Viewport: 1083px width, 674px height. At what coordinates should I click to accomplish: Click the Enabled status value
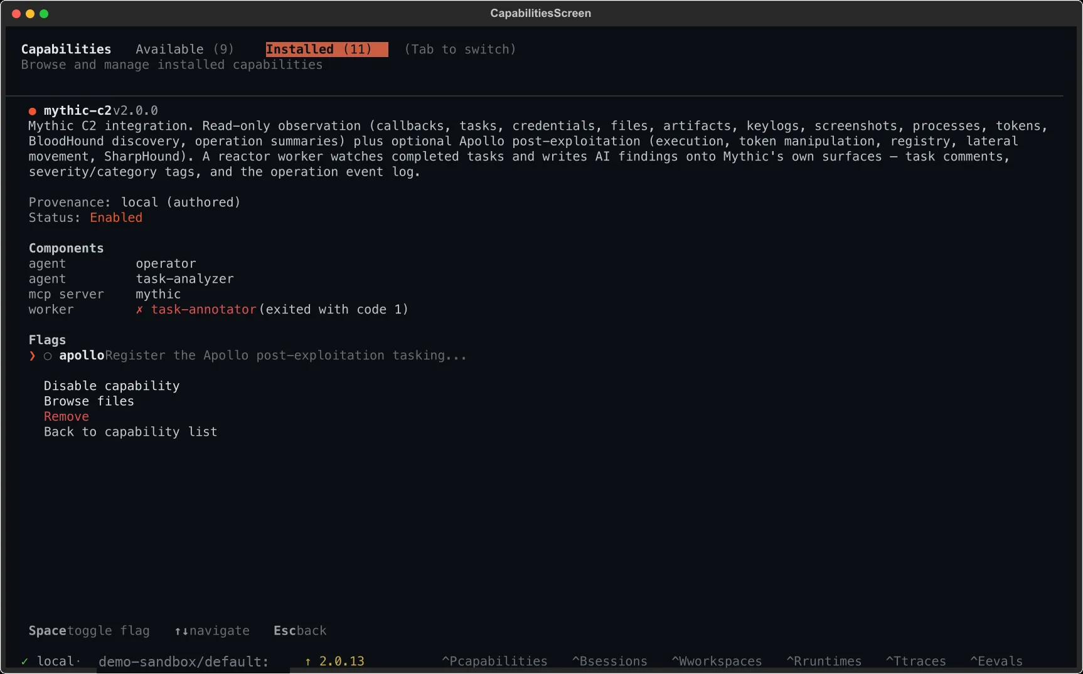click(116, 218)
